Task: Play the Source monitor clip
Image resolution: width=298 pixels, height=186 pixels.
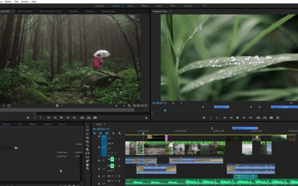Action: 61,118
